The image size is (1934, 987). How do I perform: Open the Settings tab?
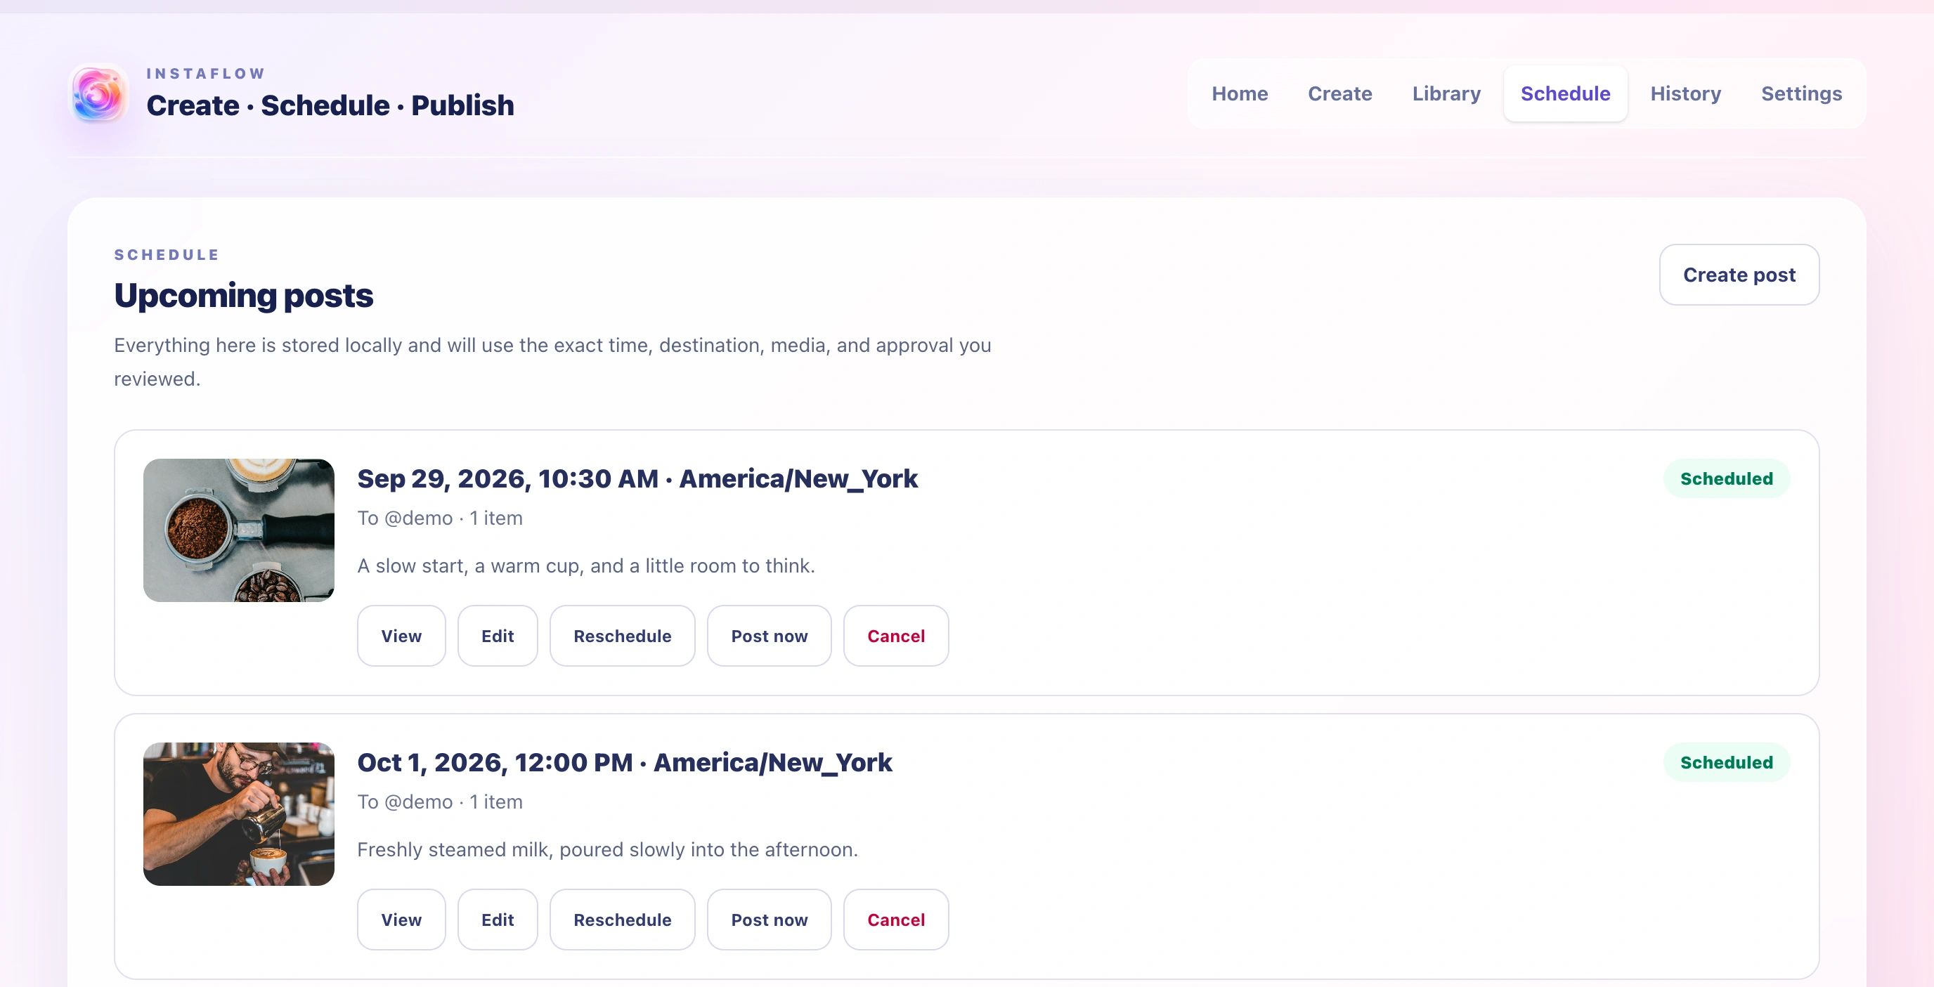(x=1801, y=94)
